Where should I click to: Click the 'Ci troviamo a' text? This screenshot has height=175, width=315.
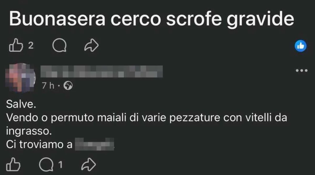click(39, 145)
